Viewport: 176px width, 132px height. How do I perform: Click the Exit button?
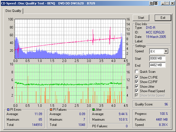163,18
